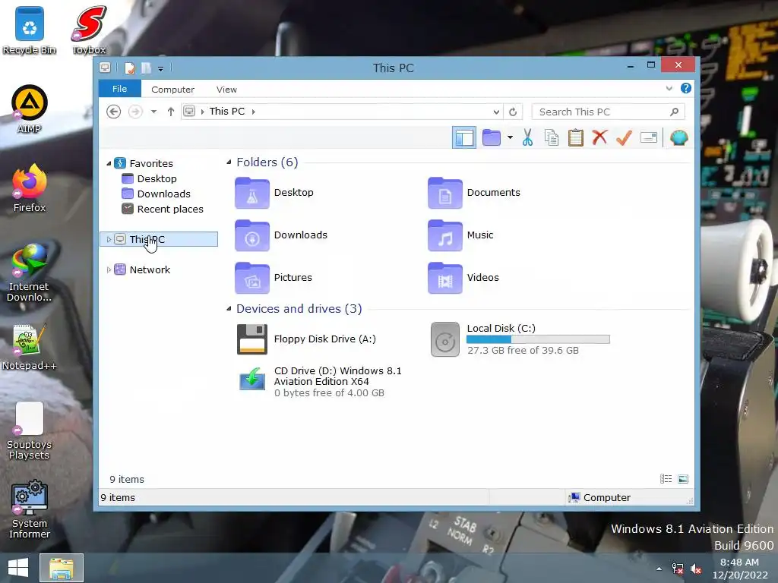Click the new folder toolbar icon
778x583 pixels.
[x=492, y=138]
